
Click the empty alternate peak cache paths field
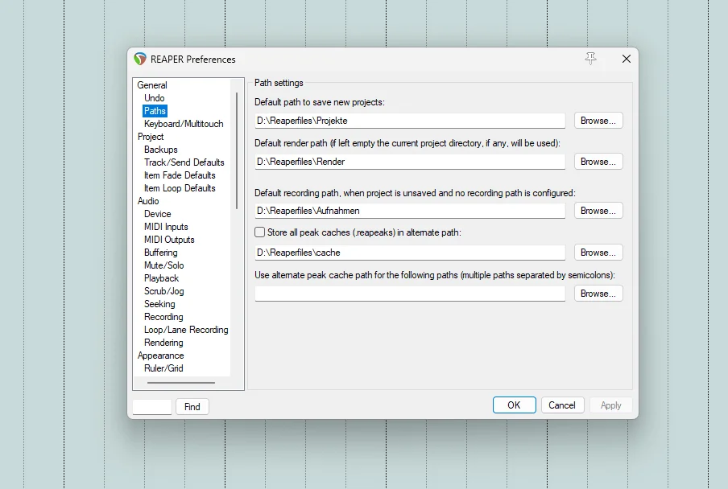410,294
